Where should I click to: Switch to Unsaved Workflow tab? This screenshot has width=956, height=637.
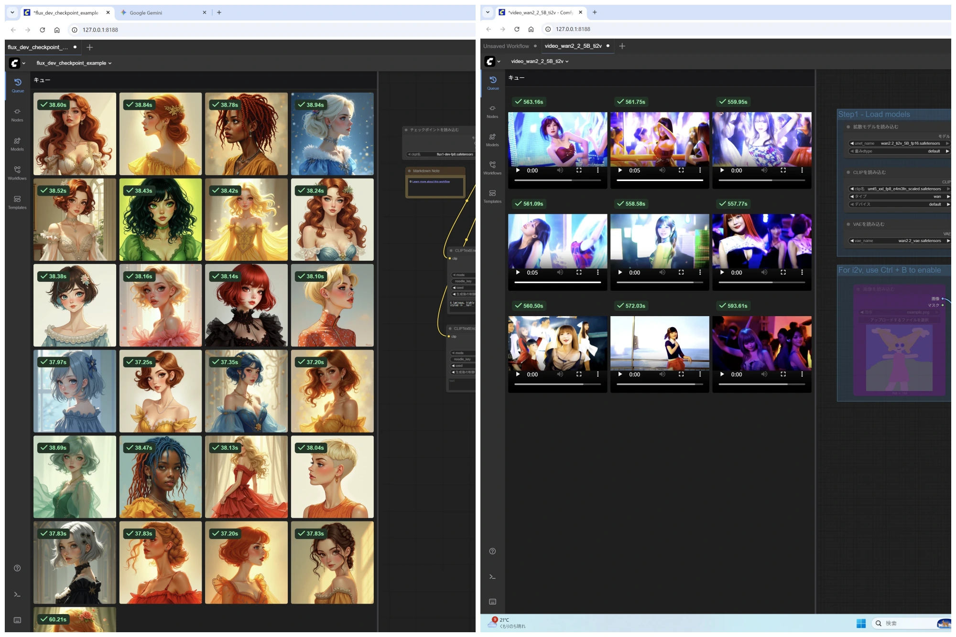(x=506, y=46)
